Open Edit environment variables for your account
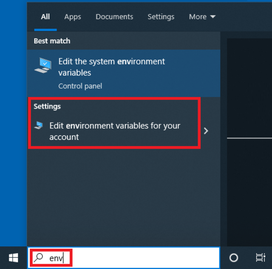The width and height of the screenshot is (272, 269). [115, 131]
